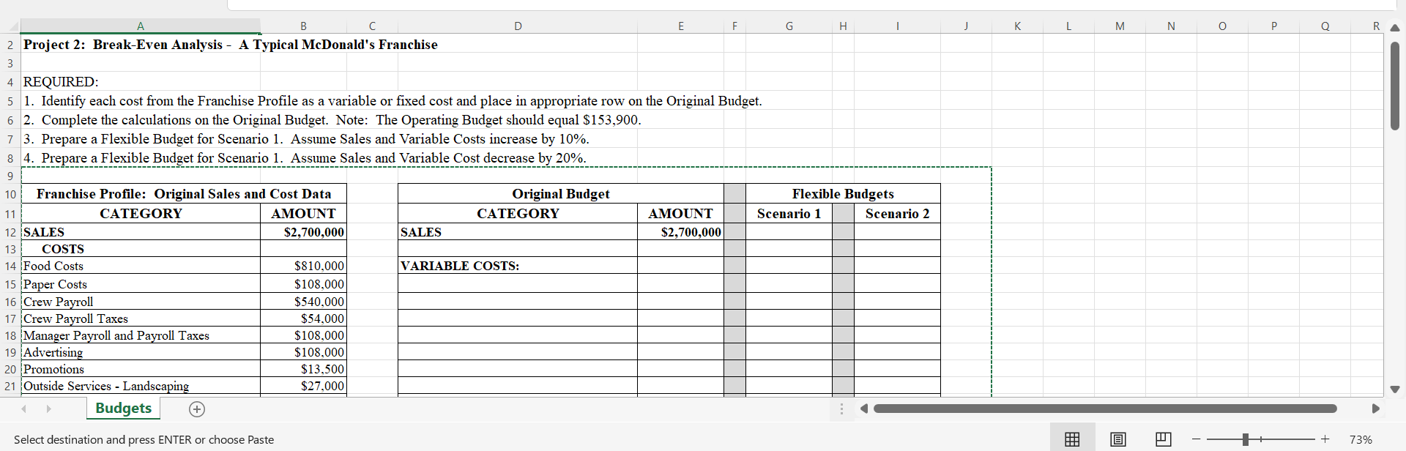Click vertical scrollbar up arrow
Image resolution: width=1406 pixels, height=451 pixels.
tap(1395, 28)
